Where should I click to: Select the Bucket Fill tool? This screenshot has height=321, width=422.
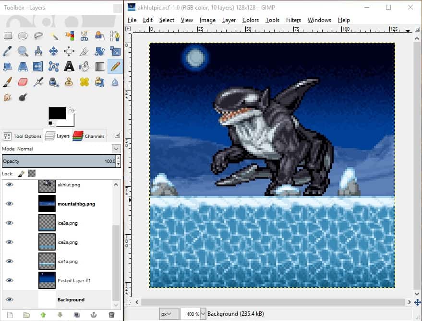[x=84, y=66]
